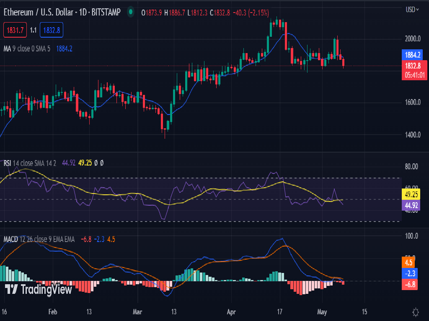429x321 pixels.
Task: Click the Feb date on time axis
Action: pyautogui.click(x=52, y=312)
